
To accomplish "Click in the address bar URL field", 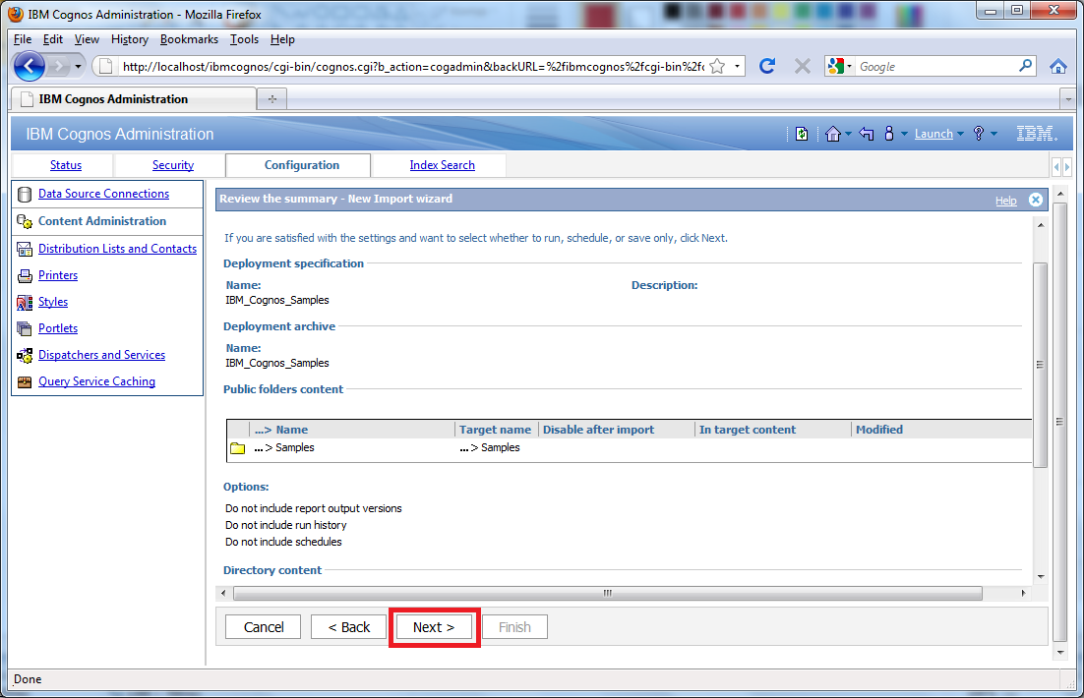I will click(x=413, y=66).
